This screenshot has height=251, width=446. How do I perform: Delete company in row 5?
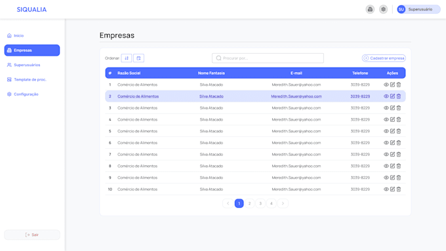click(x=399, y=131)
